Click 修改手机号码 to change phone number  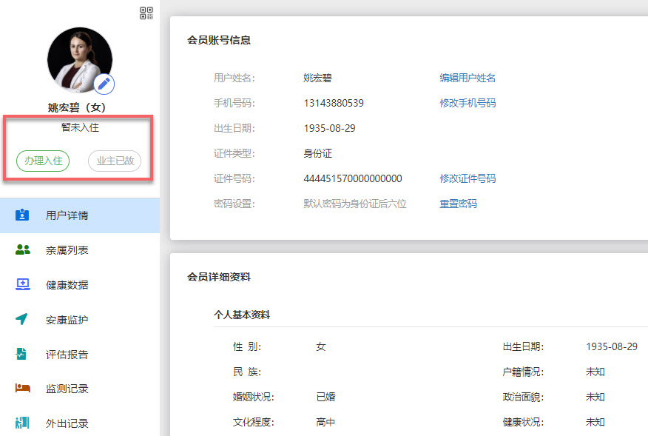pyautogui.click(x=468, y=103)
